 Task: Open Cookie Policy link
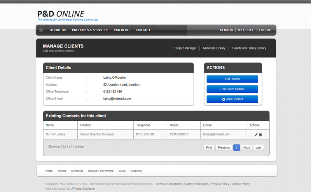click(241, 184)
